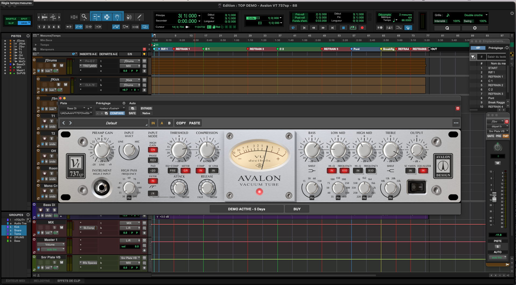Image resolution: width=516 pixels, height=285 pixels.
Task: Click the red Record button
Action: 362,28
